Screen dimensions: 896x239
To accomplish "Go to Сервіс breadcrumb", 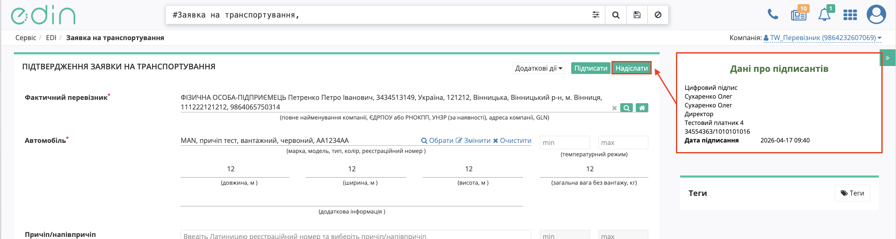I will [26, 38].
